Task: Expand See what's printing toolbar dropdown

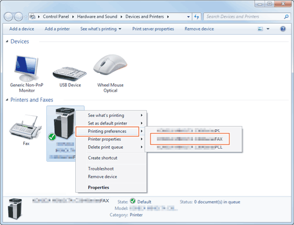Action: [x=120, y=29]
